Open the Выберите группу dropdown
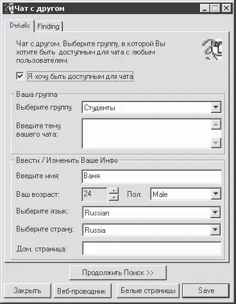The image size is (236, 304). click(x=215, y=107)
